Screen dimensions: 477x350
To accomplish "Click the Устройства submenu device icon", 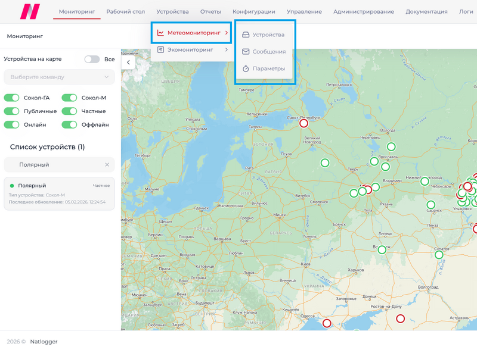I will click(x=246, y=35).
